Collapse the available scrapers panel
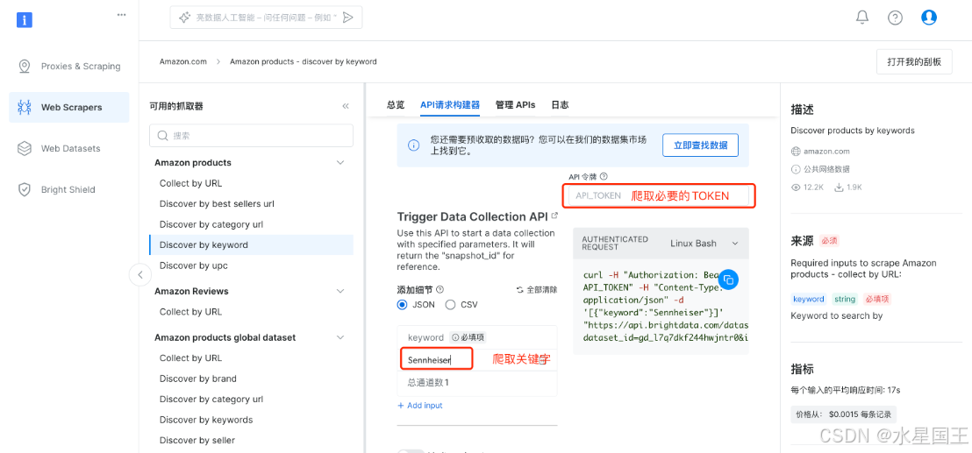 [346, 106]
